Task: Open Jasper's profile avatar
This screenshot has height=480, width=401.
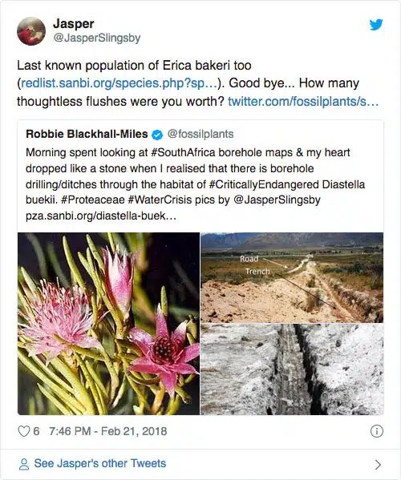Action: (x=31, y=31)
